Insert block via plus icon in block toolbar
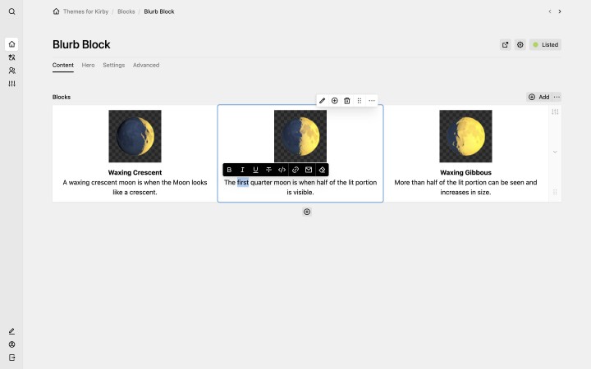Viewport: 591px width, 369px height. click(335, 101)
